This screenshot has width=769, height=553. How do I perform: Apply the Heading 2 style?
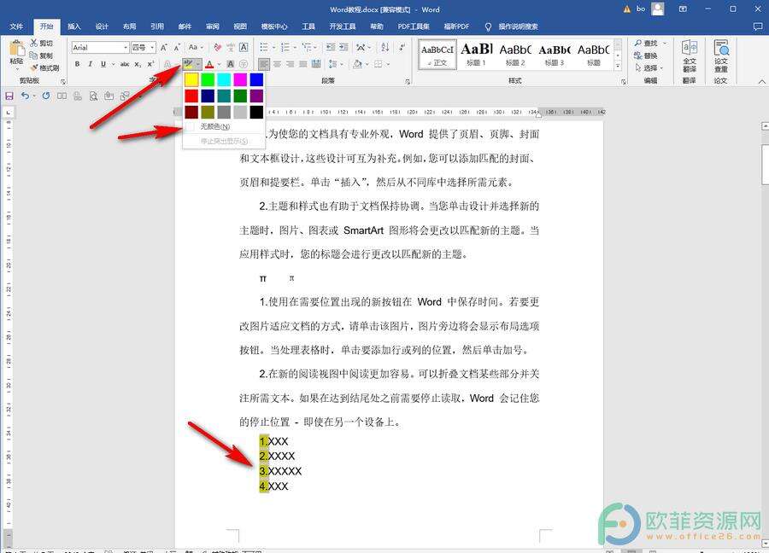point(515,55)
